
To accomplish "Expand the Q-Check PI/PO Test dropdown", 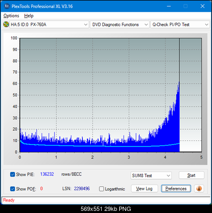I will [x=180, y=25].
